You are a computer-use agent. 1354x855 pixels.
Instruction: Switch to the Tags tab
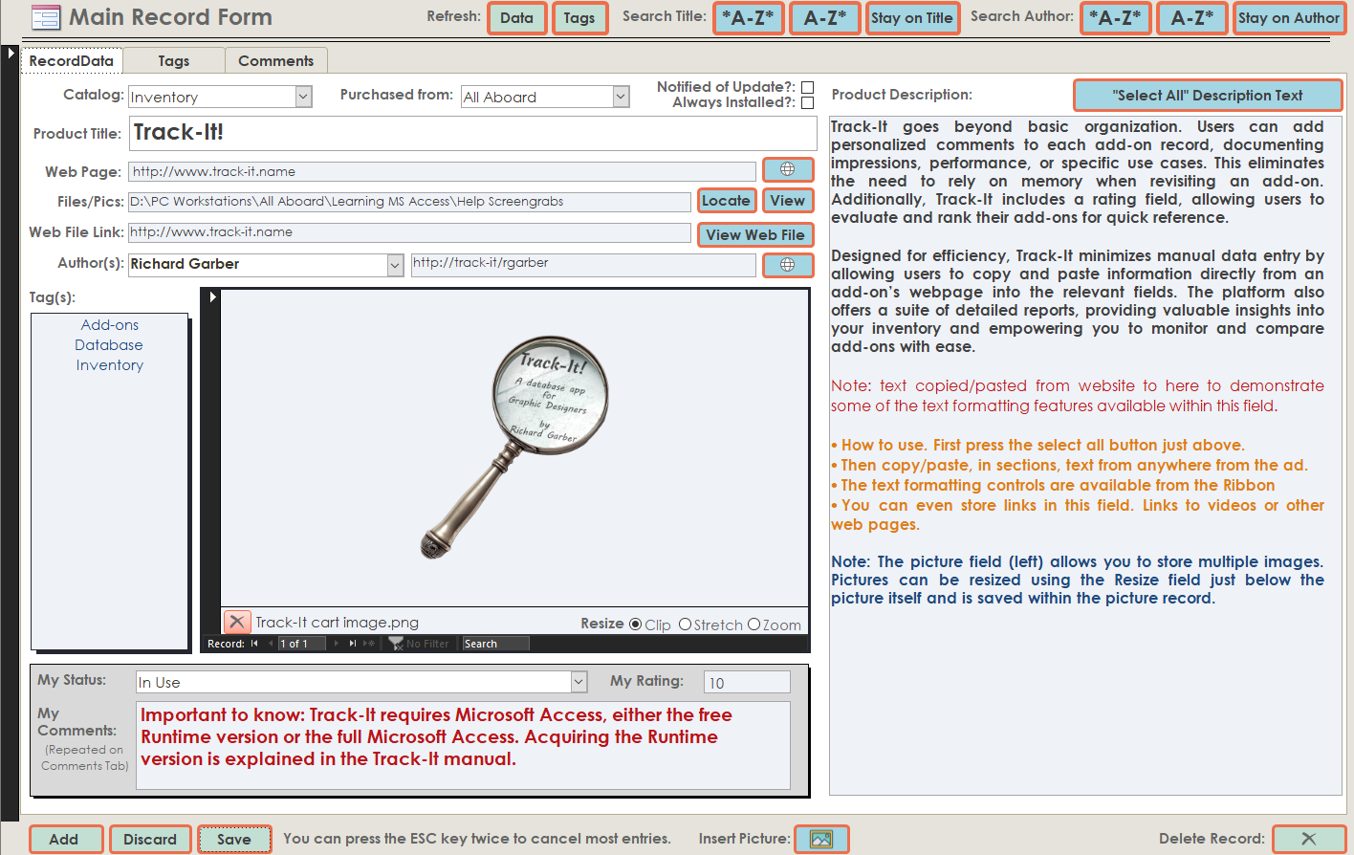click(x=174, y=60)
